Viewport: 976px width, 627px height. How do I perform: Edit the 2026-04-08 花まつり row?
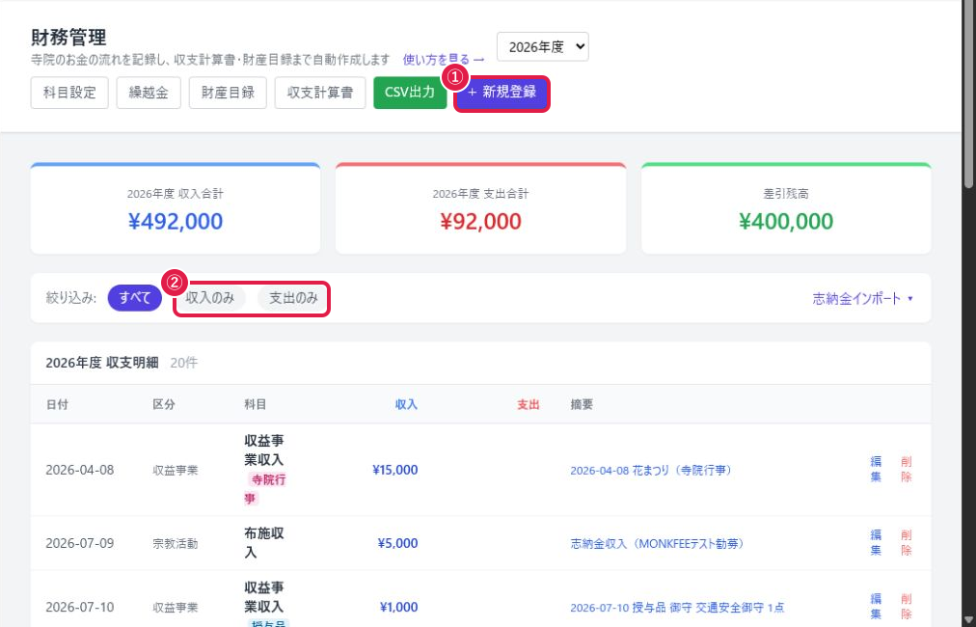[876, 470]
